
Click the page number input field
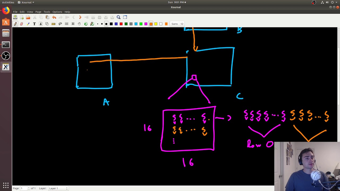tap(23, 188)
